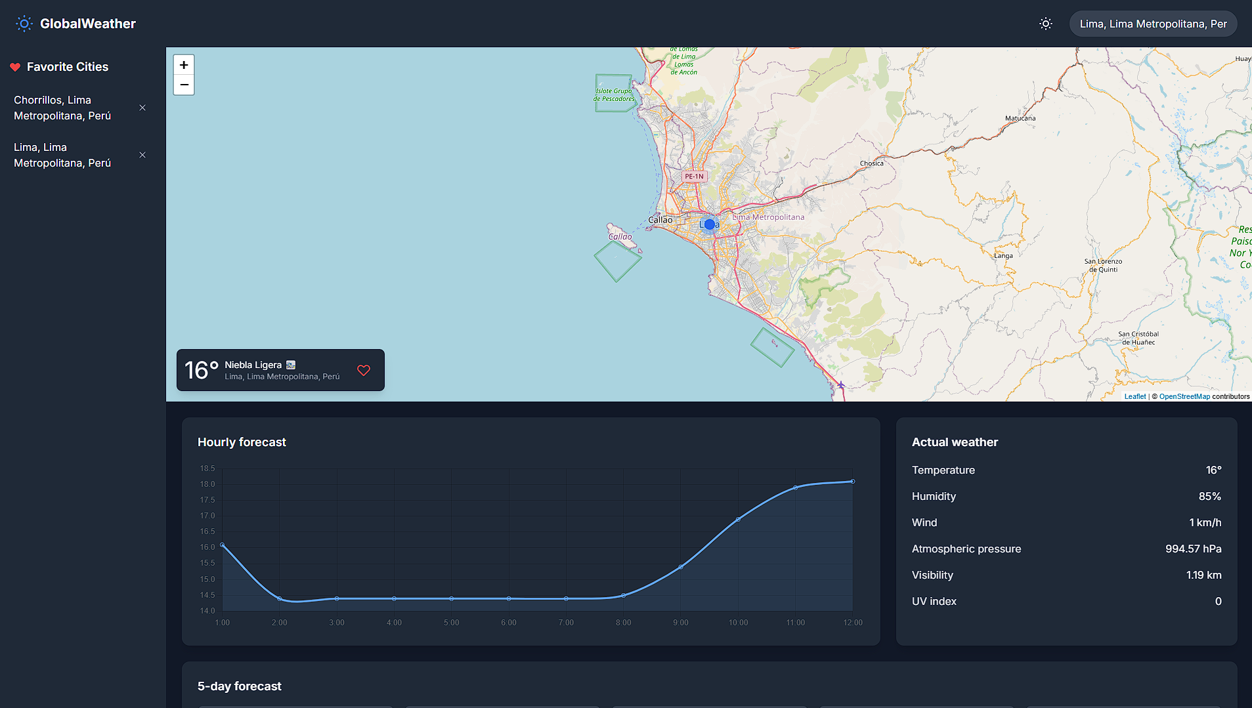Select the 2:00 data point on chart
1252x708 pixels.
coord(280,598)
